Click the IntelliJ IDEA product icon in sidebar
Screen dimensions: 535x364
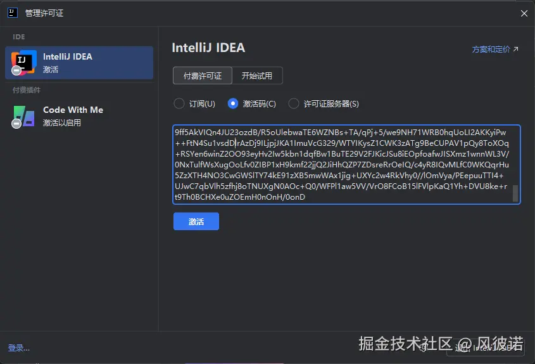(x=23, y=63)
